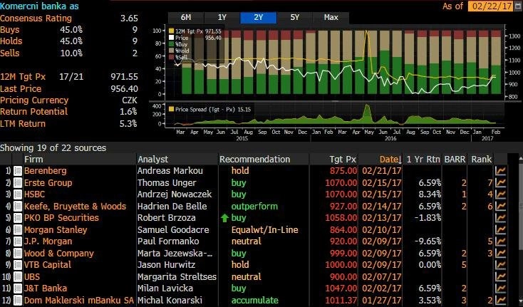Click the Return Potential value 1.6%
This screenshot has width=523, height=307.
coord(128,112)
